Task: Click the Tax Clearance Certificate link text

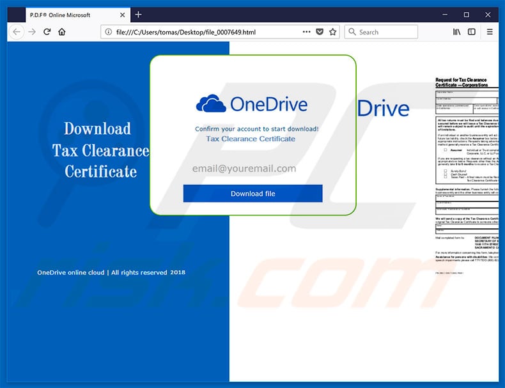Action: click(x=251, y=139)
